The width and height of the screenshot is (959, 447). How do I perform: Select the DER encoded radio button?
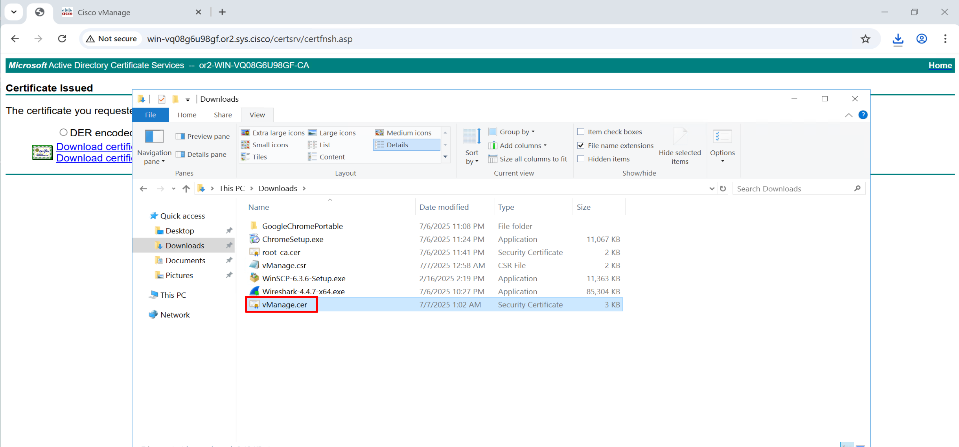pos(63,132)
